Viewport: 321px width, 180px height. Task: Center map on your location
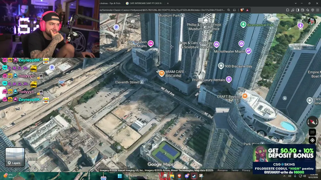click(312, 140)
